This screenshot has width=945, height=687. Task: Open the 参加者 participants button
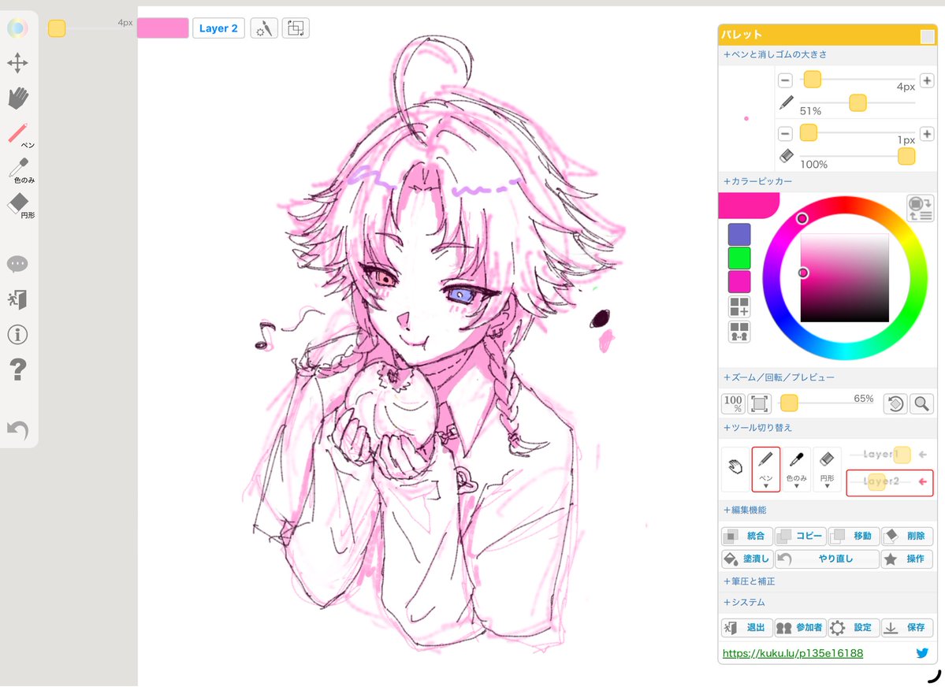[800, 627]
